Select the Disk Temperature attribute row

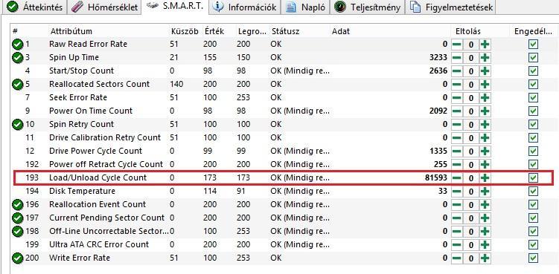tap(284, 192)
